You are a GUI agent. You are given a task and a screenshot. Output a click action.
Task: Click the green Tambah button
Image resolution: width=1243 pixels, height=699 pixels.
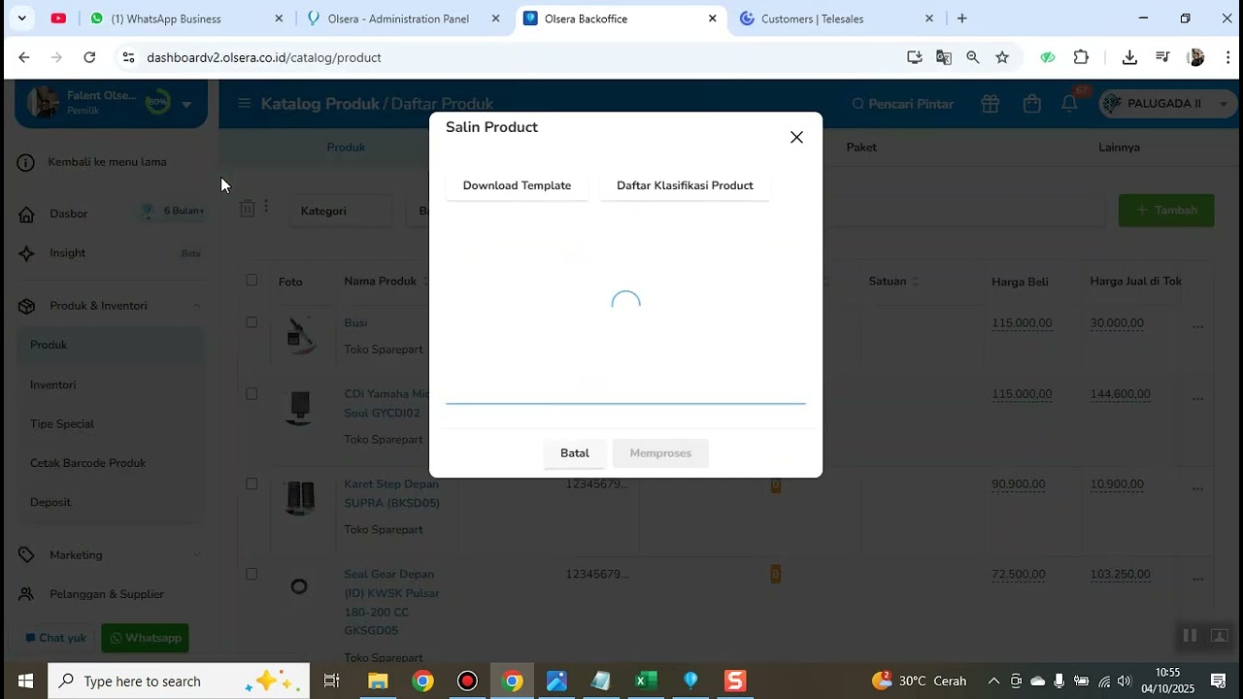1166,210
